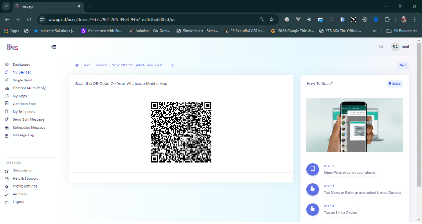Log out via the Logout entry

(18, 202)
